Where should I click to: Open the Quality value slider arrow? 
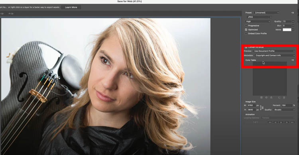(x=293, y=22)
